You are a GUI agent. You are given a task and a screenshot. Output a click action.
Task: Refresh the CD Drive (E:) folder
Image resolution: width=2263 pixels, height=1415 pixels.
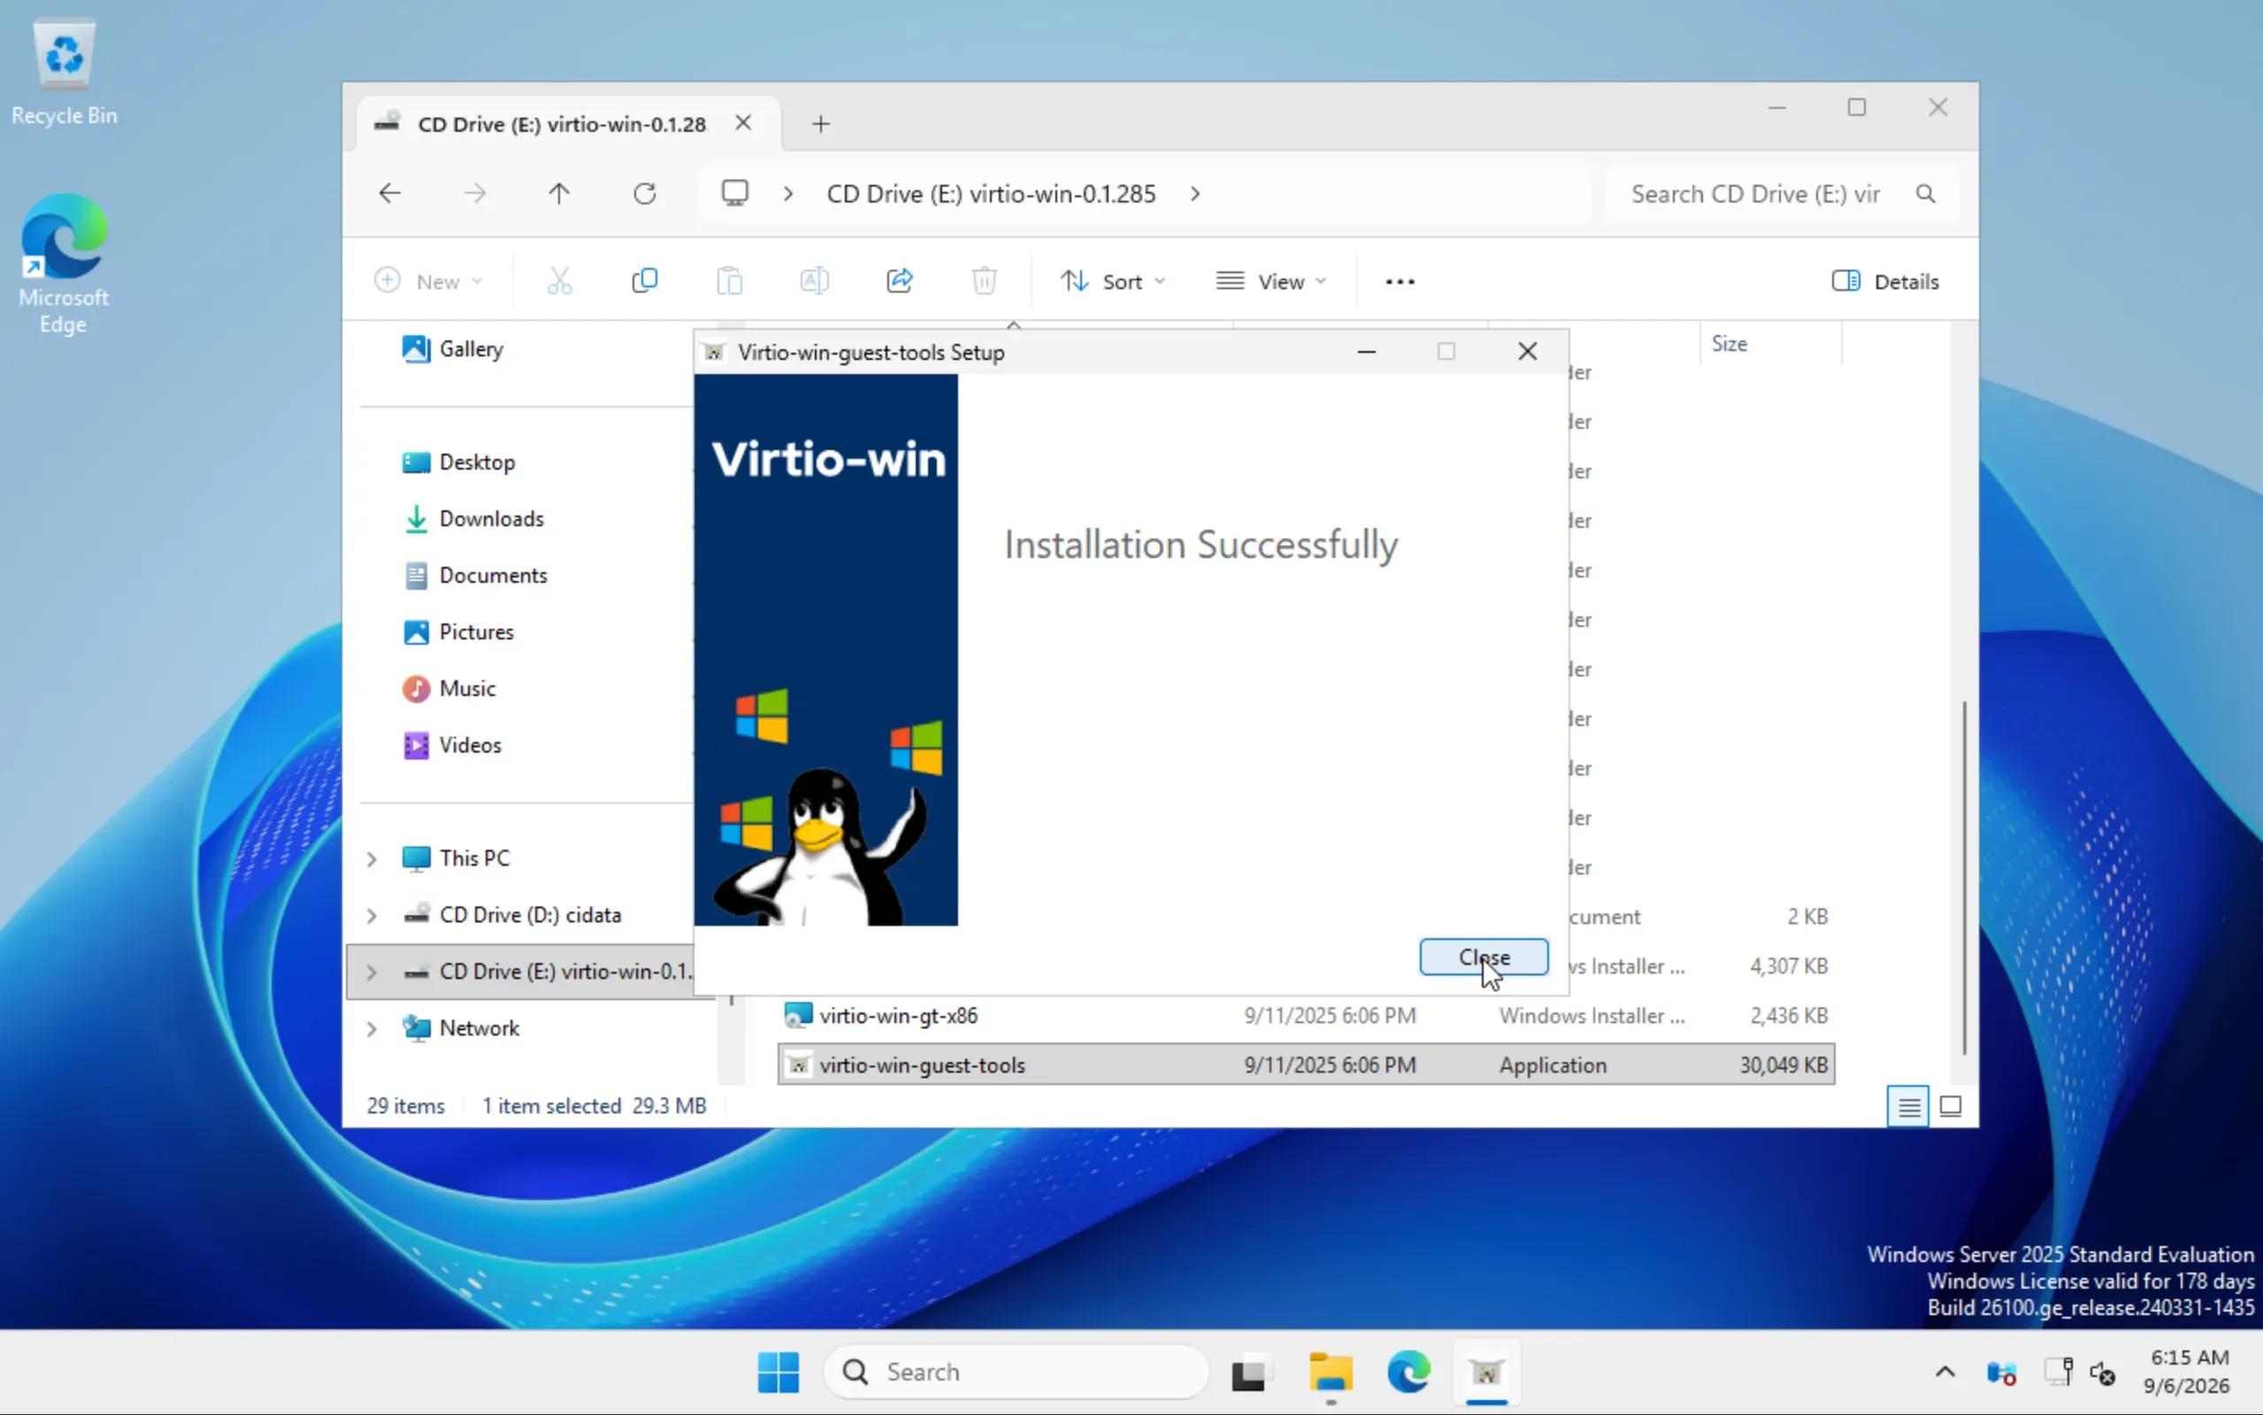pyautogui.click(x=645, y=194)
